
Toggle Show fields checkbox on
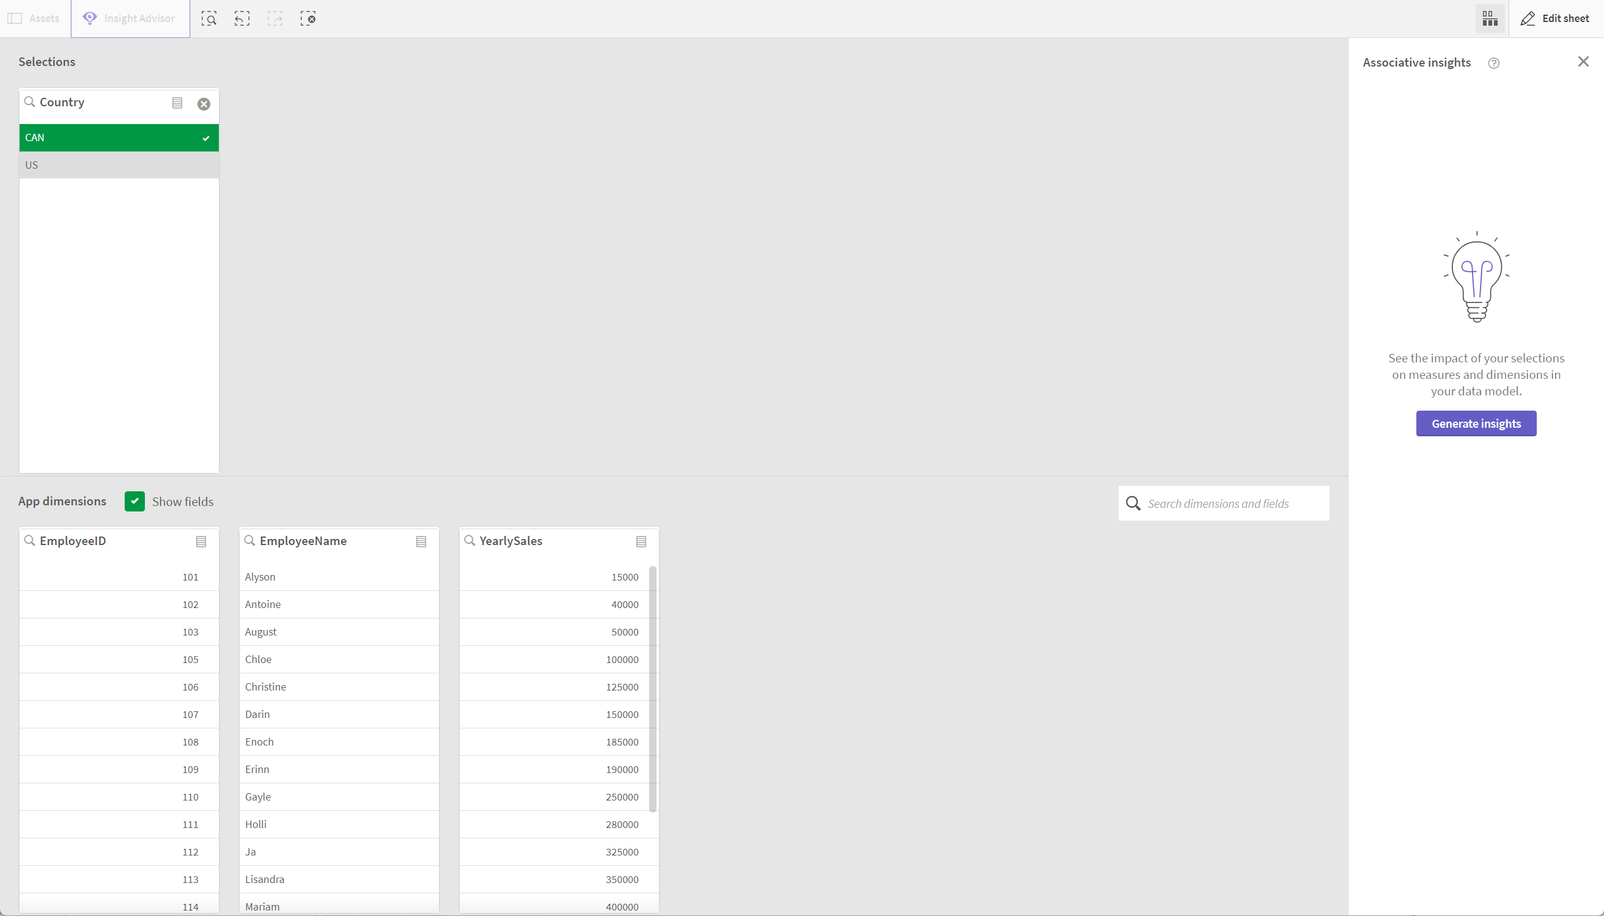coord(134,501)
